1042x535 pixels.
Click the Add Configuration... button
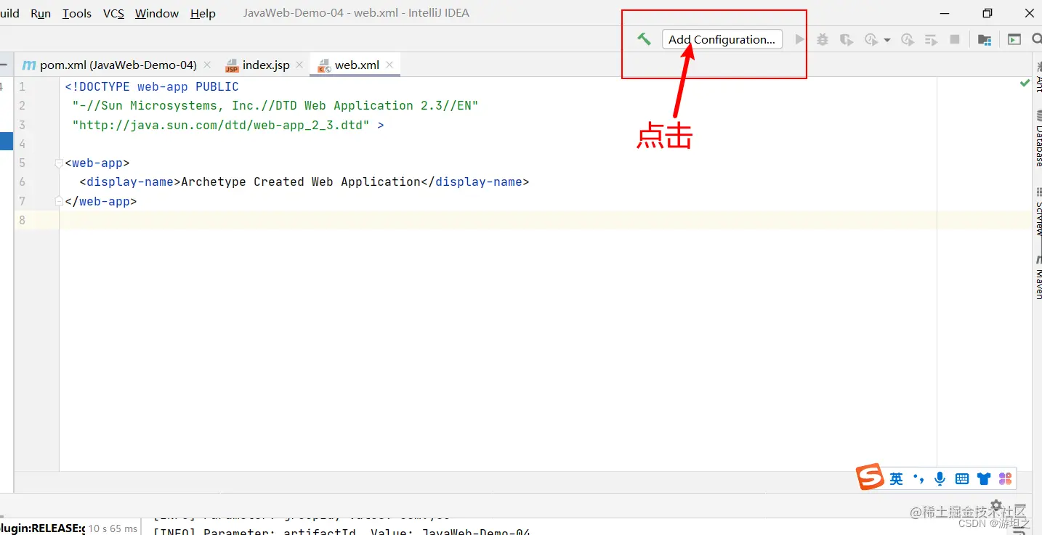click(x=722, y=39)
